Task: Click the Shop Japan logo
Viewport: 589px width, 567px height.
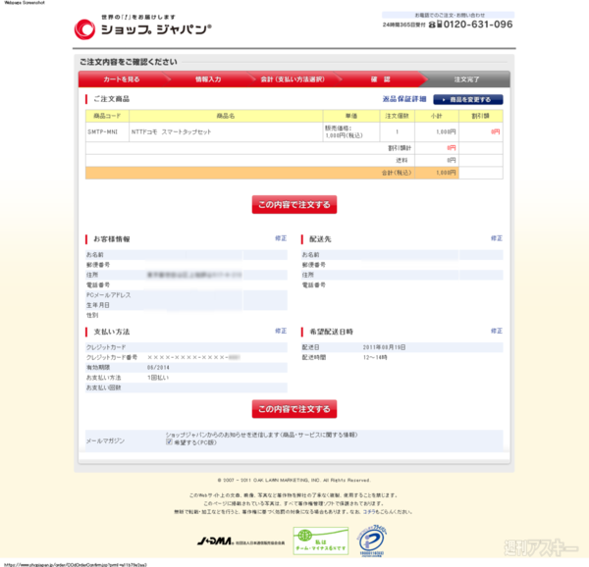Action: [142, 27]
